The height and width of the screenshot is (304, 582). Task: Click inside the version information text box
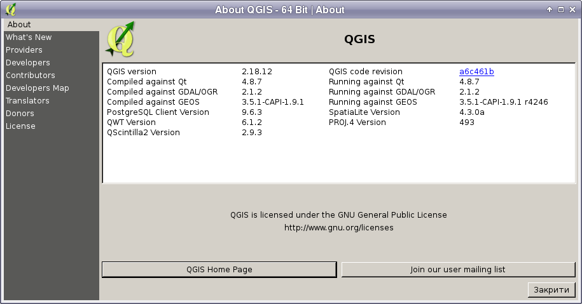338,159
